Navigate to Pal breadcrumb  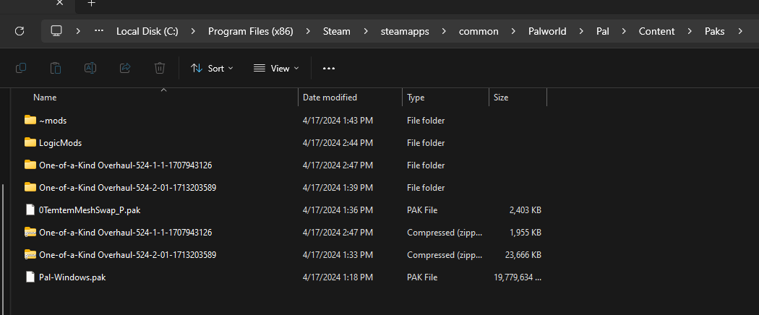pyautogui.click(x=603, y=32)
